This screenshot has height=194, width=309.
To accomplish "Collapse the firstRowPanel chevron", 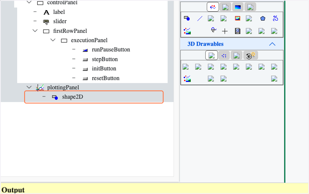I will tap(35, 31).
